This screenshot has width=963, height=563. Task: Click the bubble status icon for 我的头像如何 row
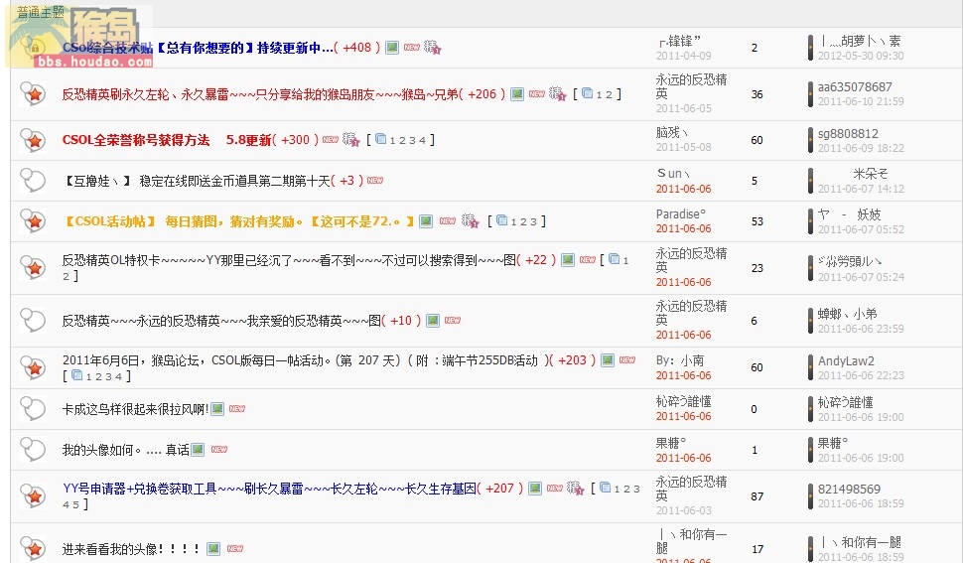coord(33,450)
